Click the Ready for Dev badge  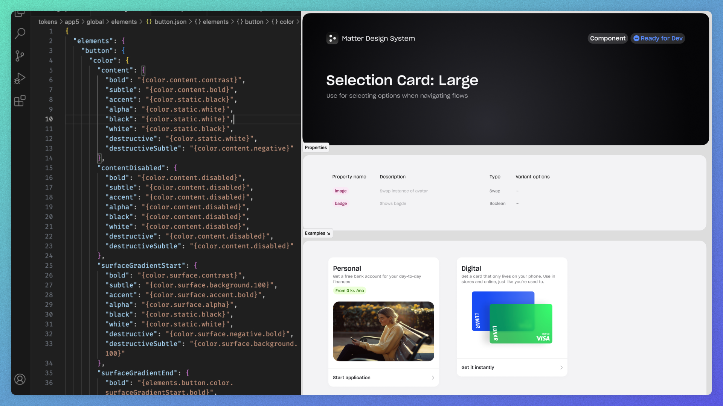pos(657,38)
